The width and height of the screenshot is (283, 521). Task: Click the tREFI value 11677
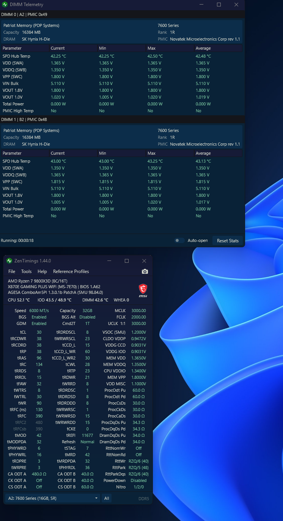coord(87,435)
